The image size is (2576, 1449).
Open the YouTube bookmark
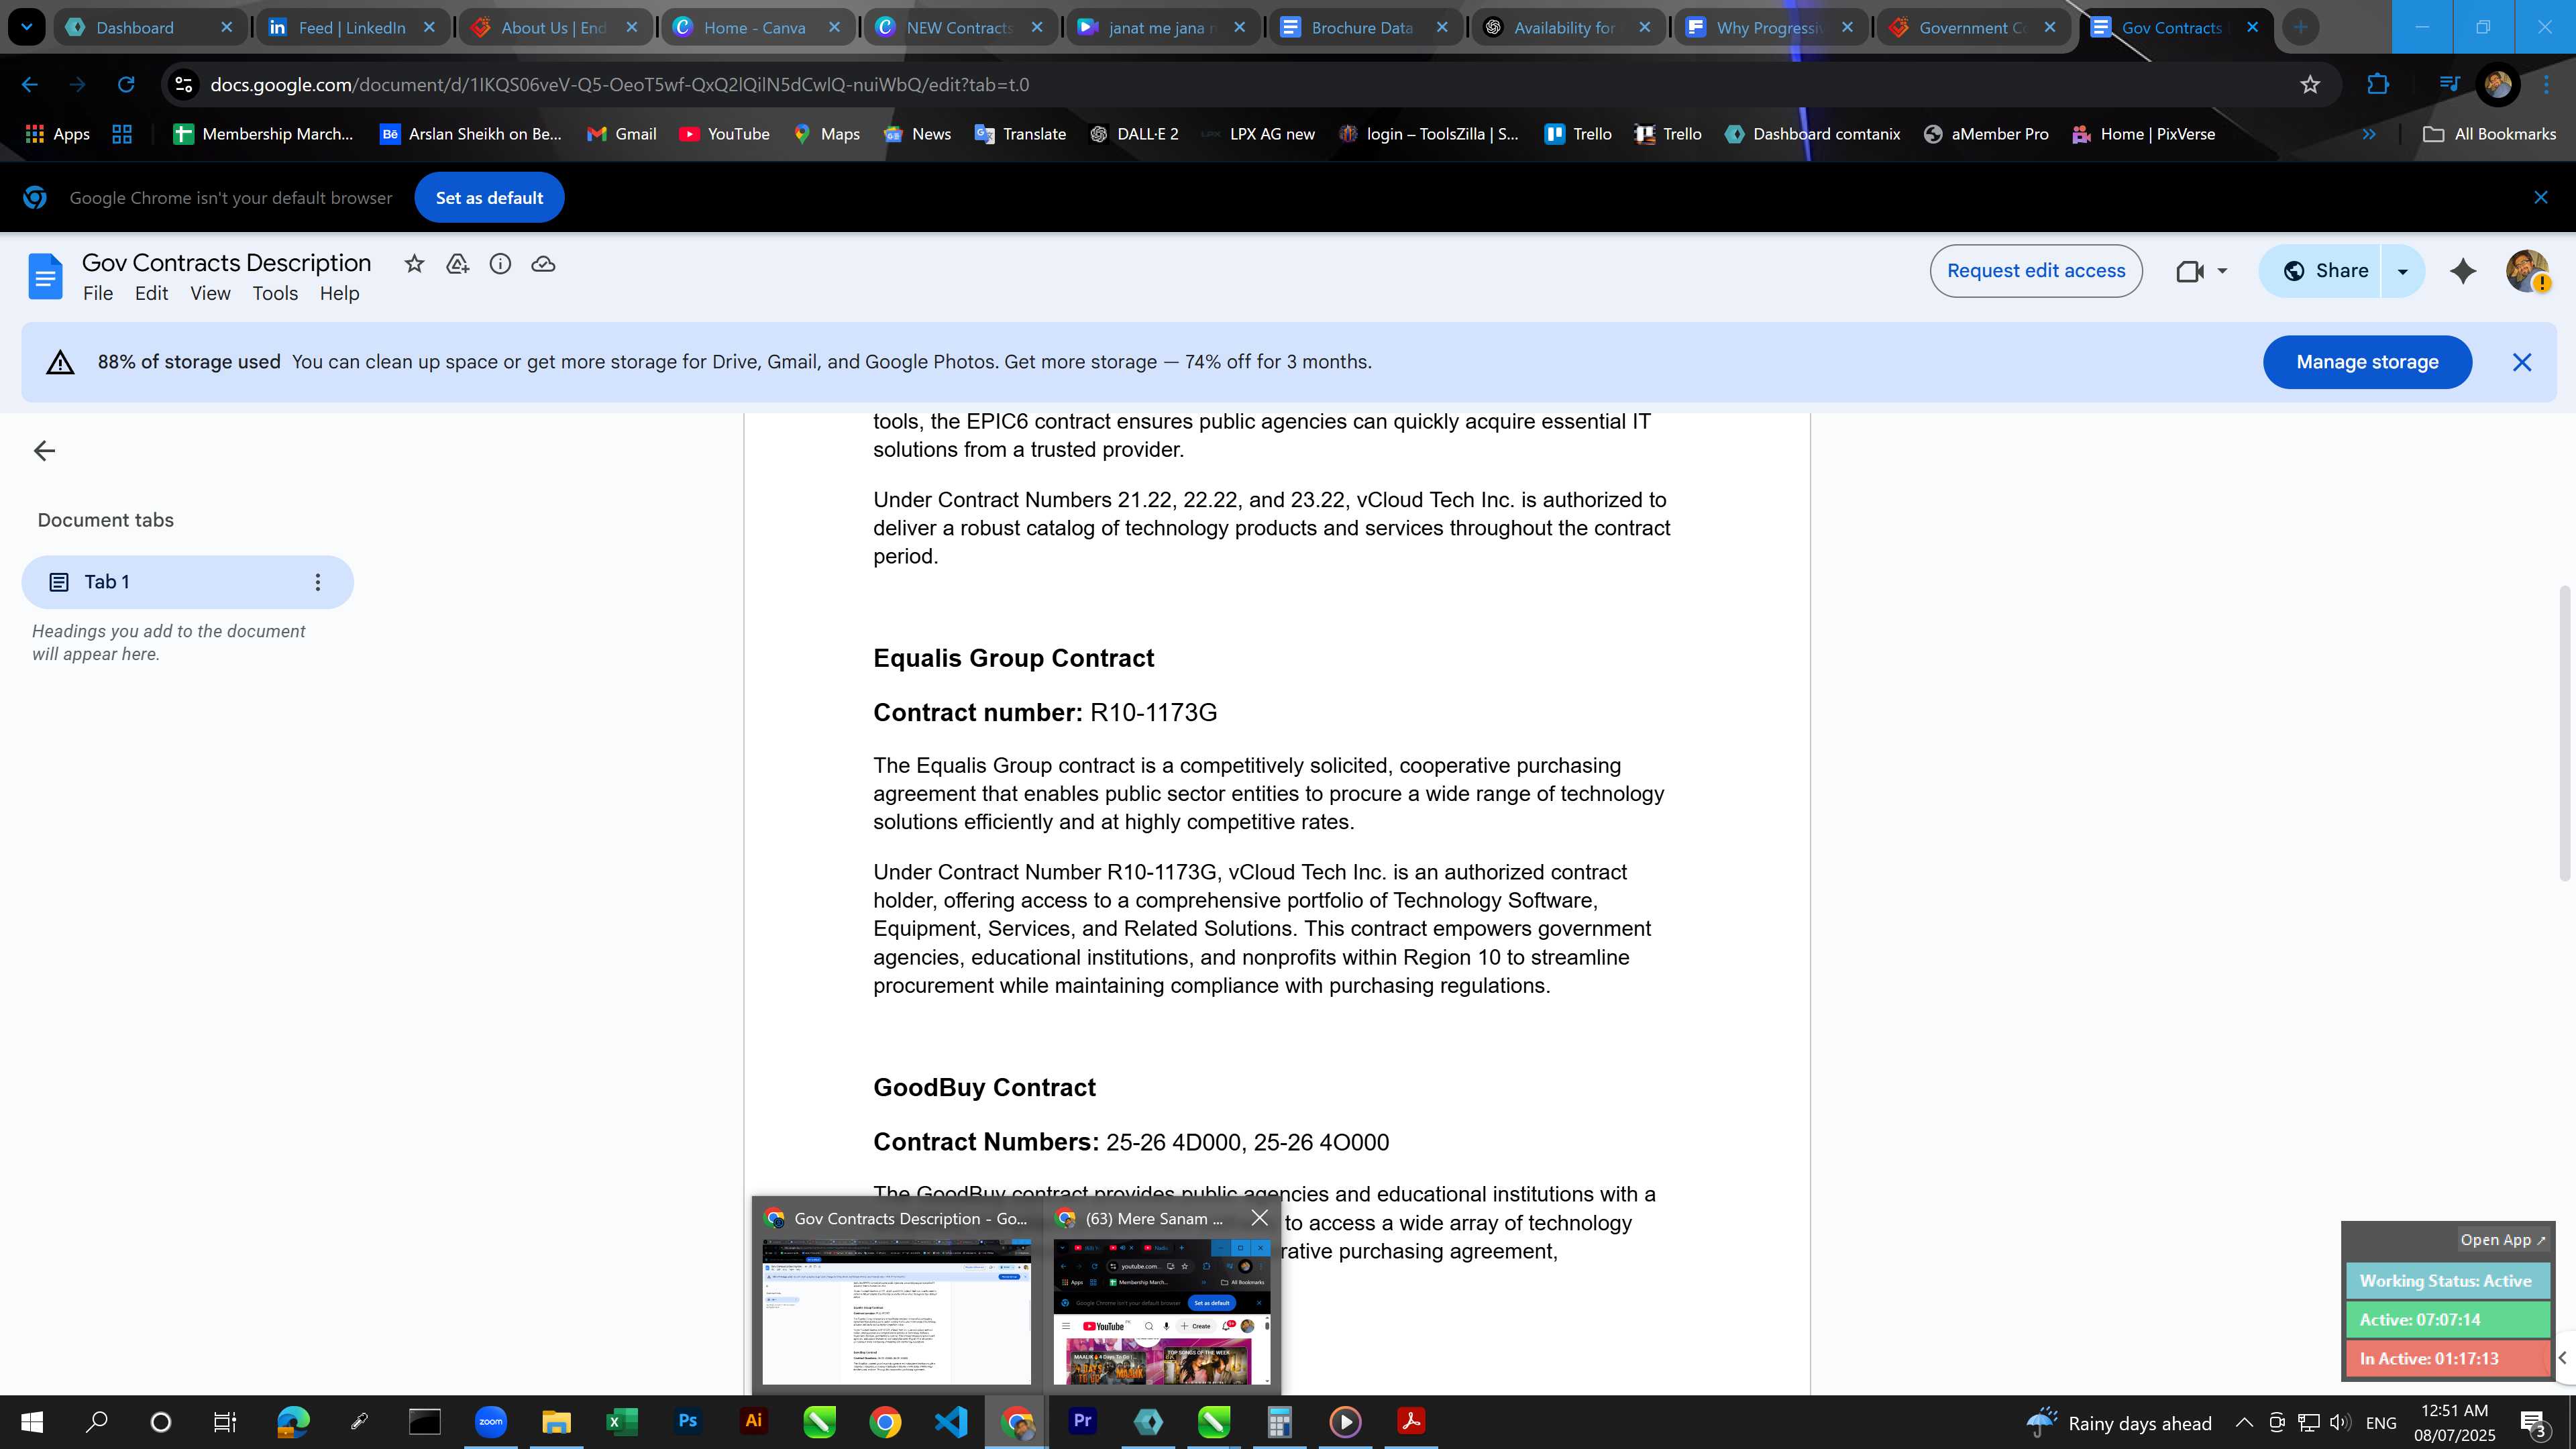725,134
